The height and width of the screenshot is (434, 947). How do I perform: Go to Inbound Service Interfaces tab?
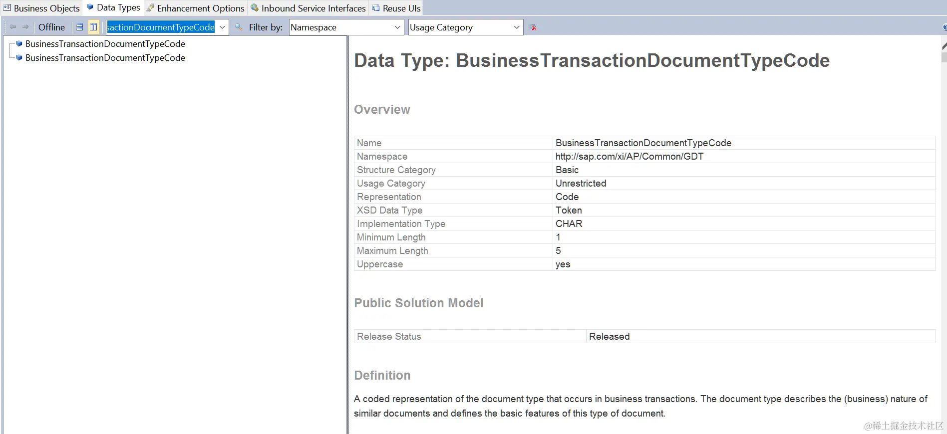click(x=308, y=8)
